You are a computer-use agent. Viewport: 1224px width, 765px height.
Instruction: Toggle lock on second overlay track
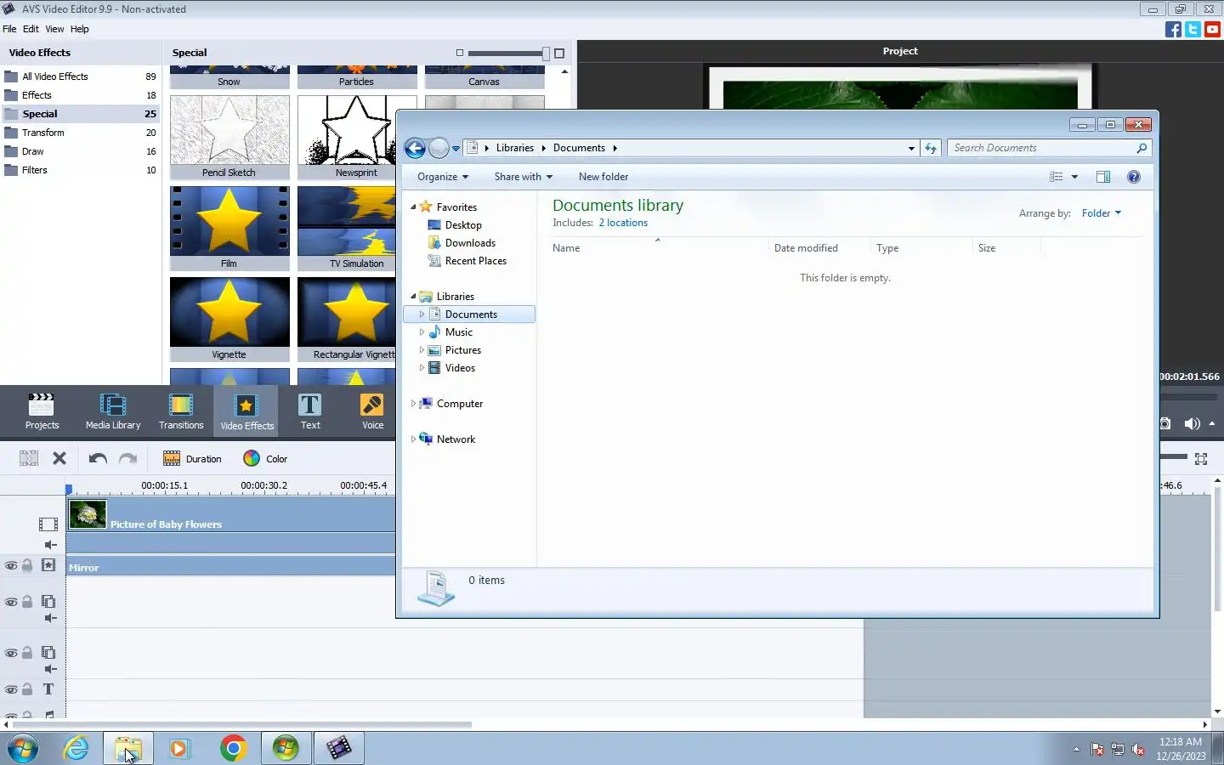27,653
